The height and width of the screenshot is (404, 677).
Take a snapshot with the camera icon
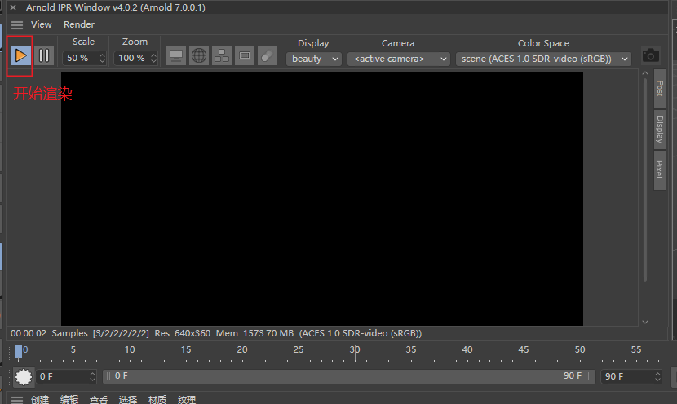pyautogui.click(x=650, y=55)
